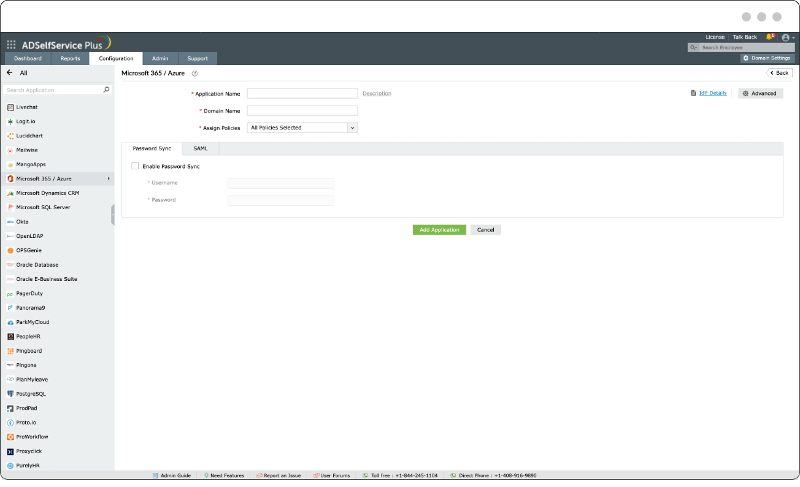Click the Search Employee field

[747, 47]
